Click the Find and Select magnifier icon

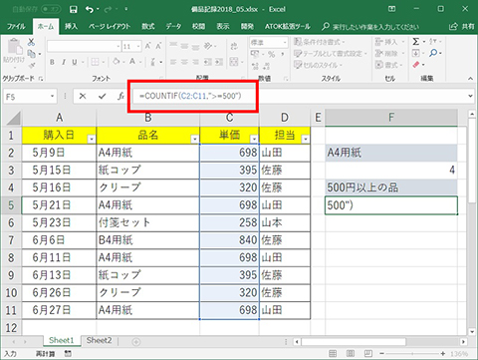coord(433,53)
